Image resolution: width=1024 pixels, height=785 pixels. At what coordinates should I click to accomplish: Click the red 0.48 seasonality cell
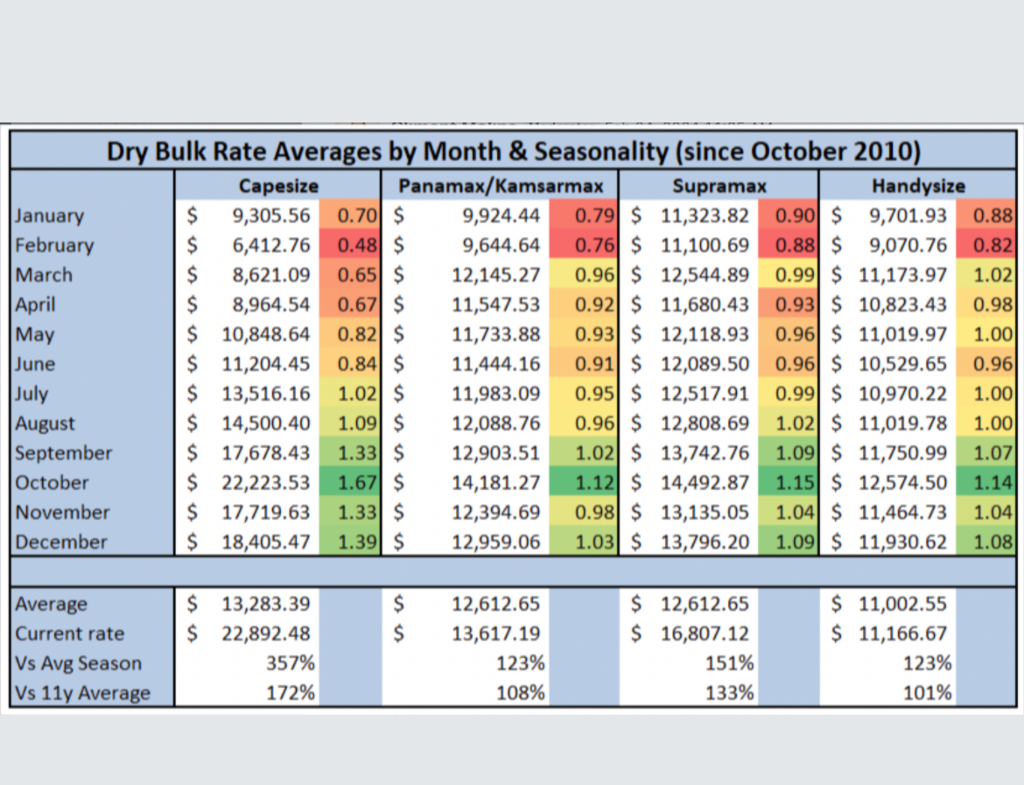coord(351,245)
